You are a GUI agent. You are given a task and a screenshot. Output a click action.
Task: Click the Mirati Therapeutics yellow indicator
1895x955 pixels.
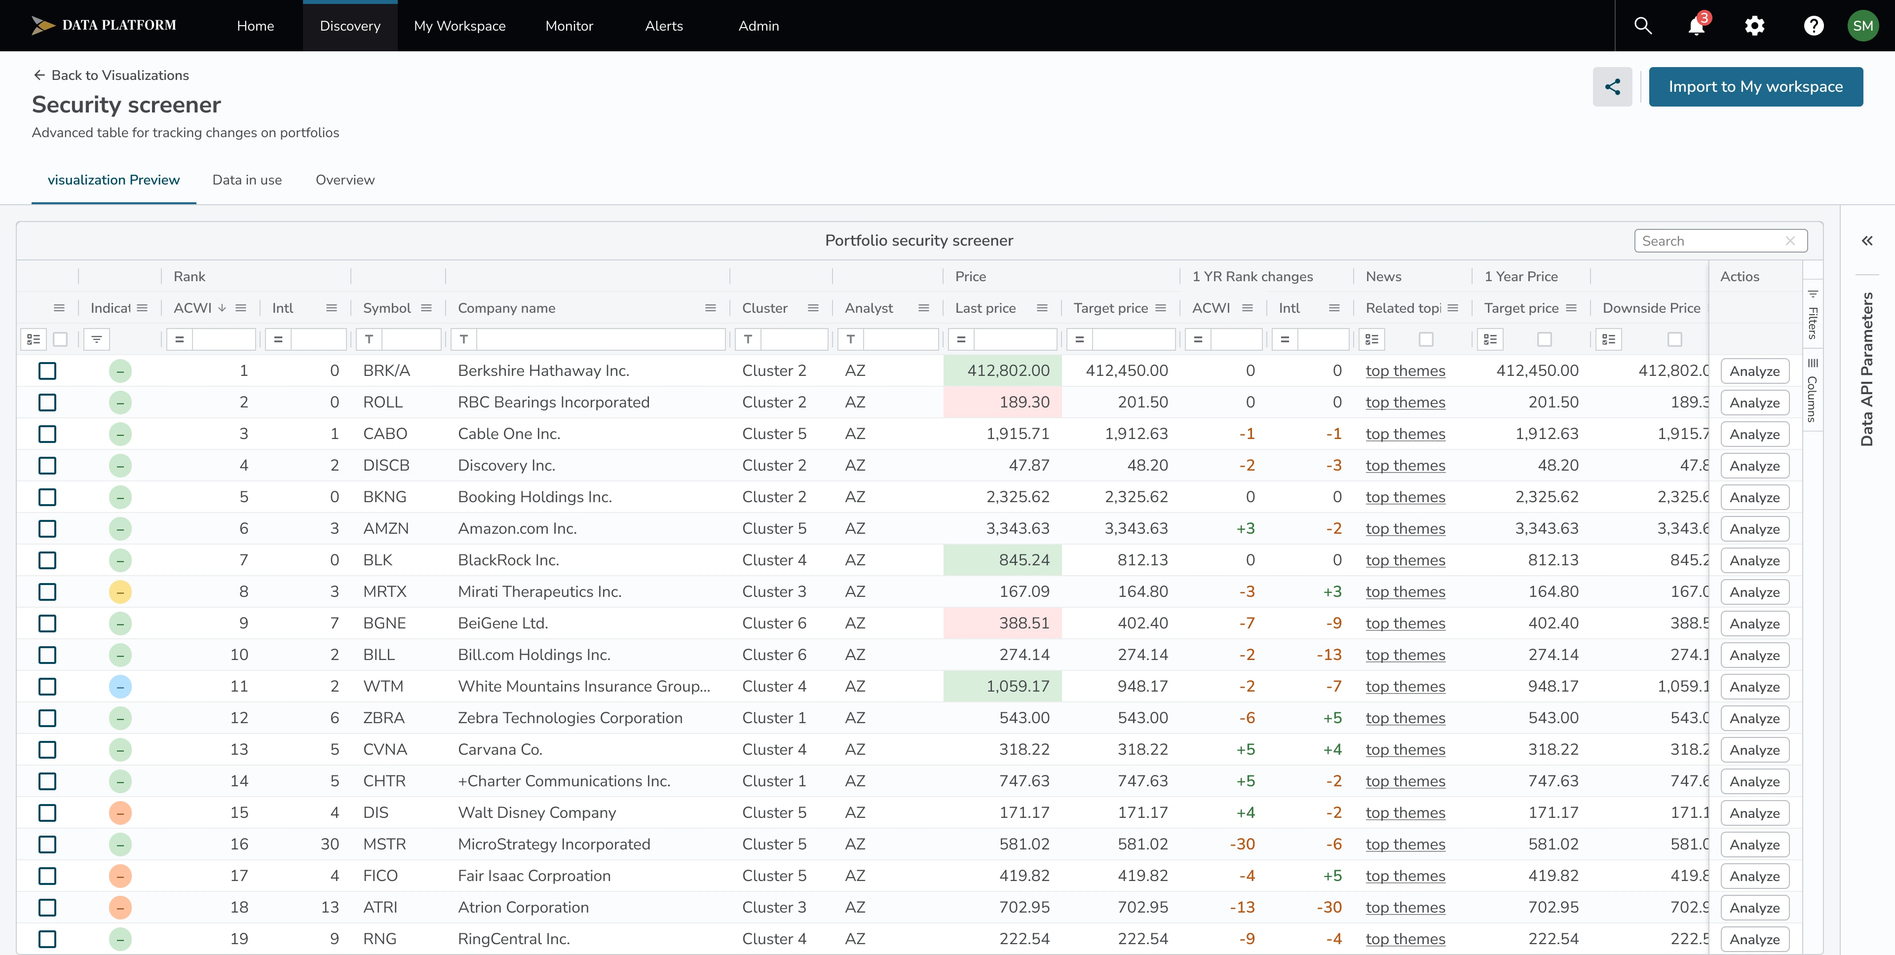tap(120, 592)
